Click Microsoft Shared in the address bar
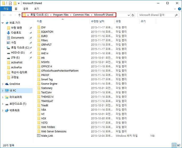This screenshot has width=182, height=148. point(104,15)
